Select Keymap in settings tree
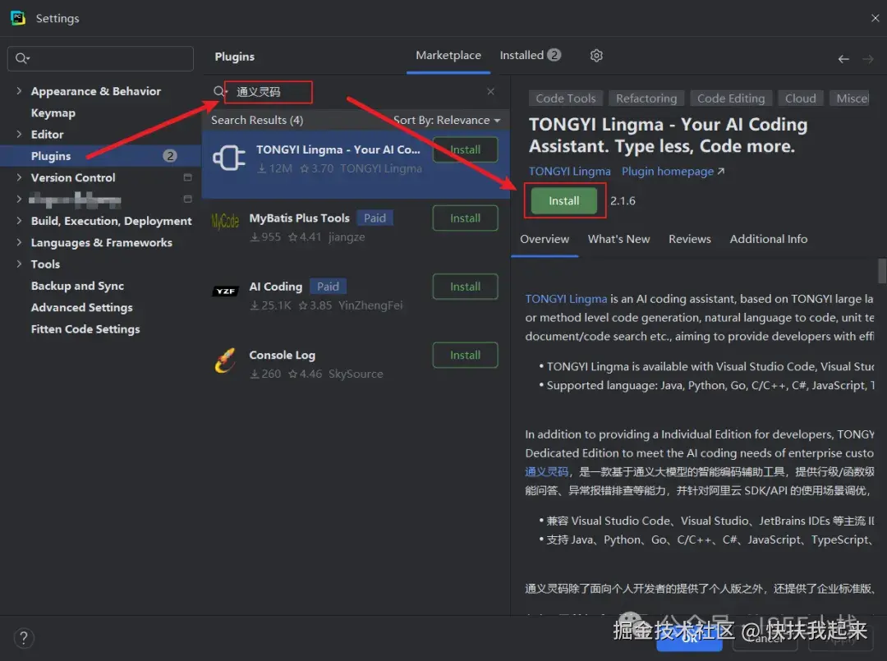 tap(53, 112)
